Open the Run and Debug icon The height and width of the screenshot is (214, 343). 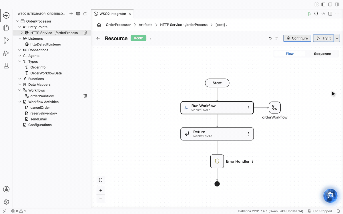(x=6, y=53)
